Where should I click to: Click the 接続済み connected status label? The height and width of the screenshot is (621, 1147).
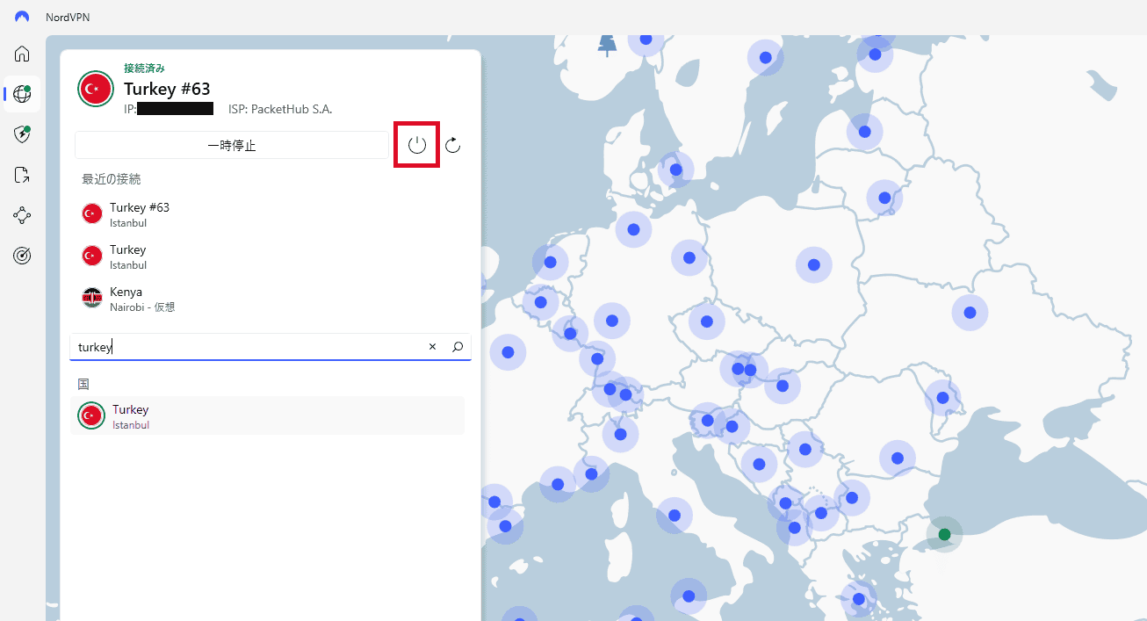click(144, 68)
